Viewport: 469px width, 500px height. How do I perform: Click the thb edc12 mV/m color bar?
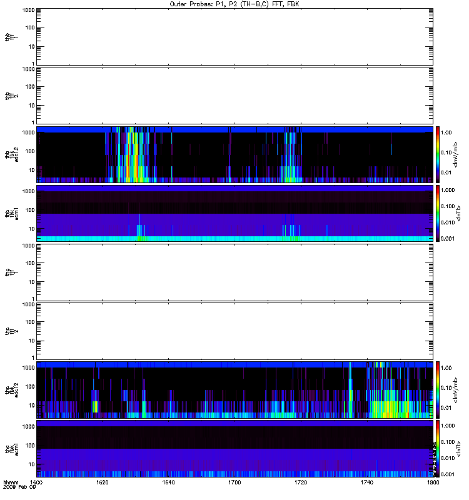[438, 154]
